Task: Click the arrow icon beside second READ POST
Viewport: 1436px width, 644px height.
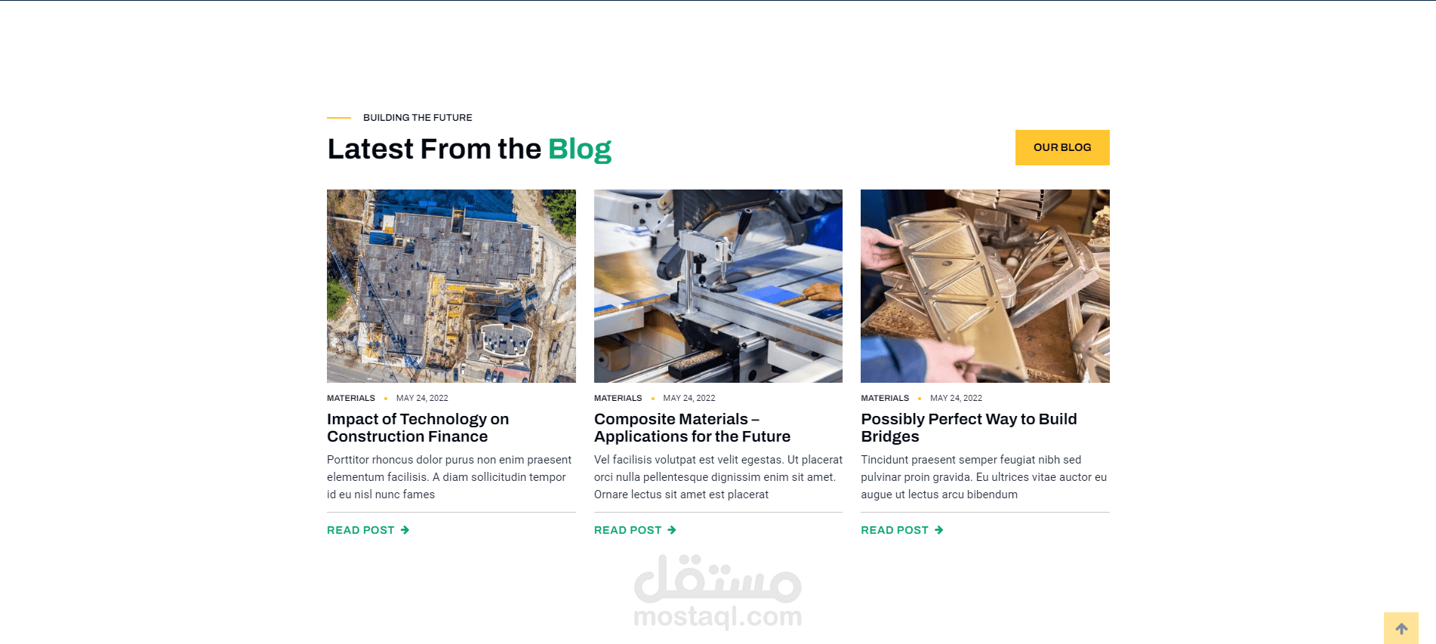Action: pyautogui.click(x=672, y=530)
